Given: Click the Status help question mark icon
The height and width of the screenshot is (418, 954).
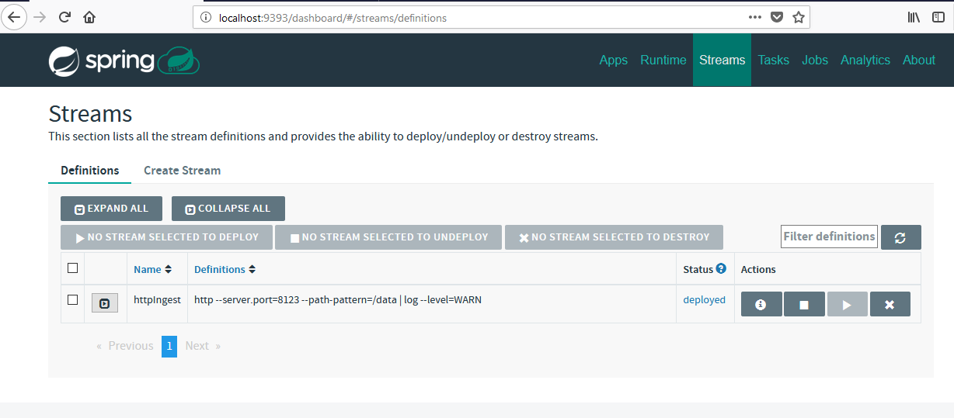Looking at the screenshot, I should click(721, 269).
